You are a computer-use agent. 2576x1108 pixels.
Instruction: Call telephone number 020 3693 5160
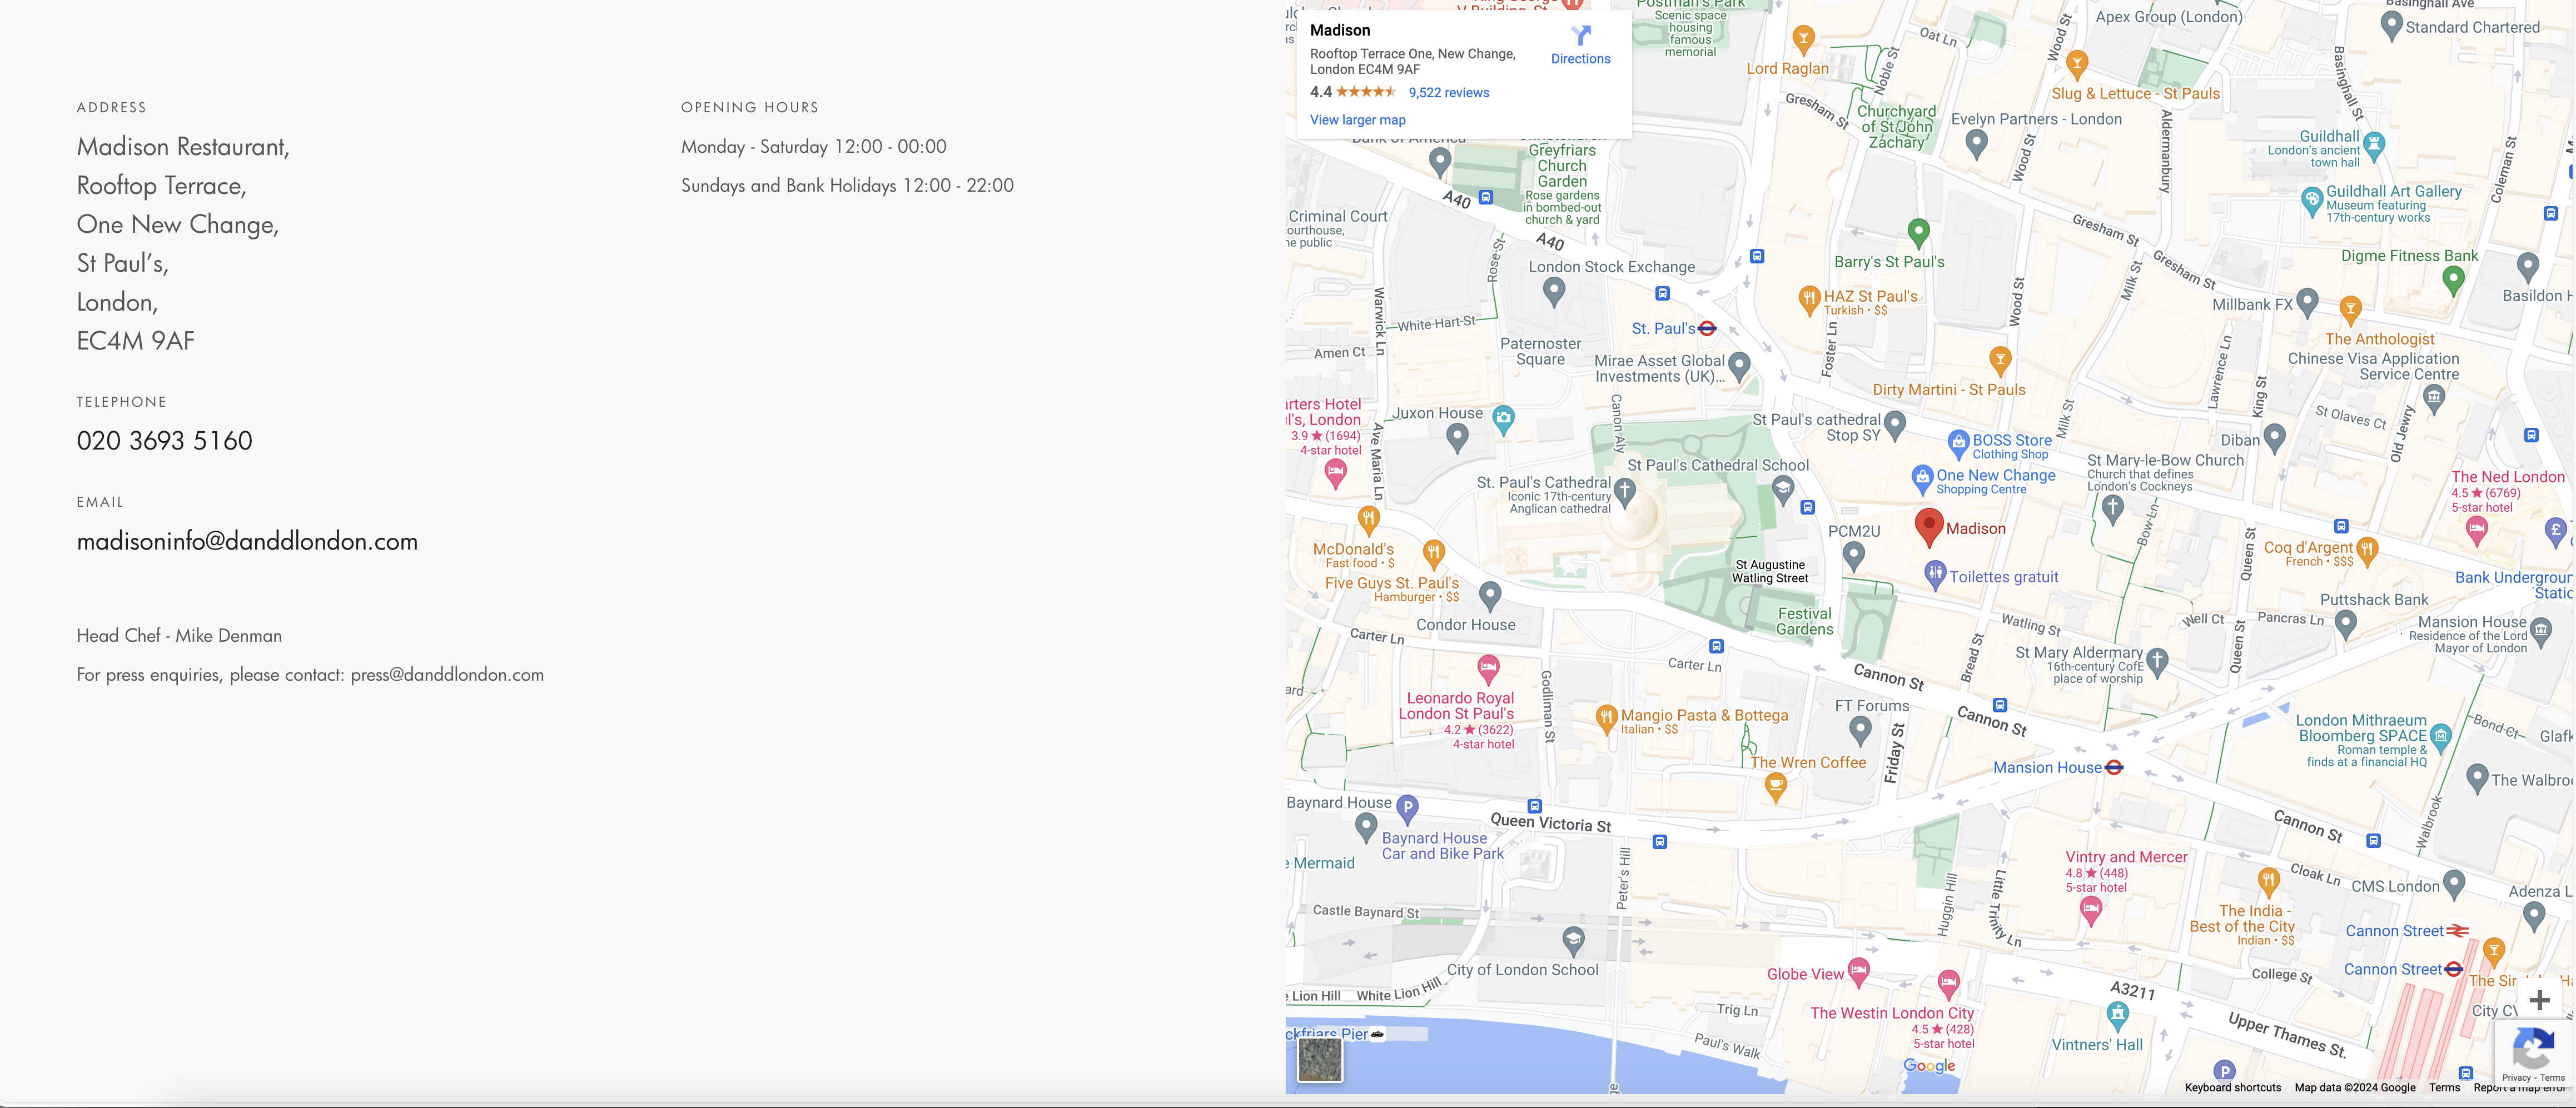[165, 441]
